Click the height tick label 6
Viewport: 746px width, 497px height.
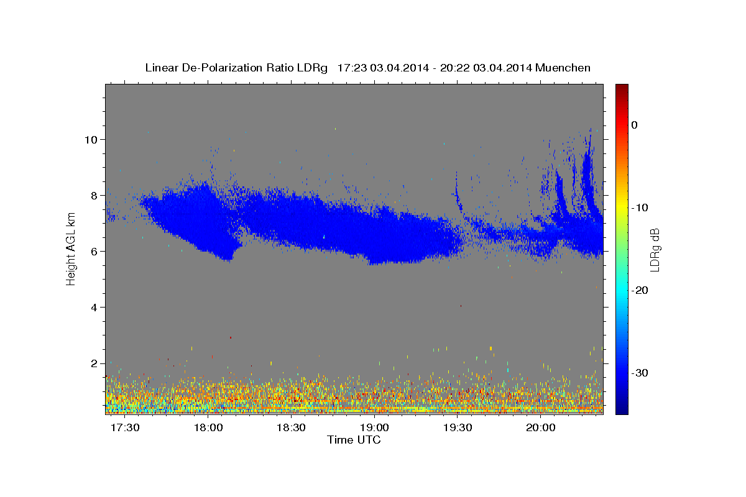tap(93, 251)
